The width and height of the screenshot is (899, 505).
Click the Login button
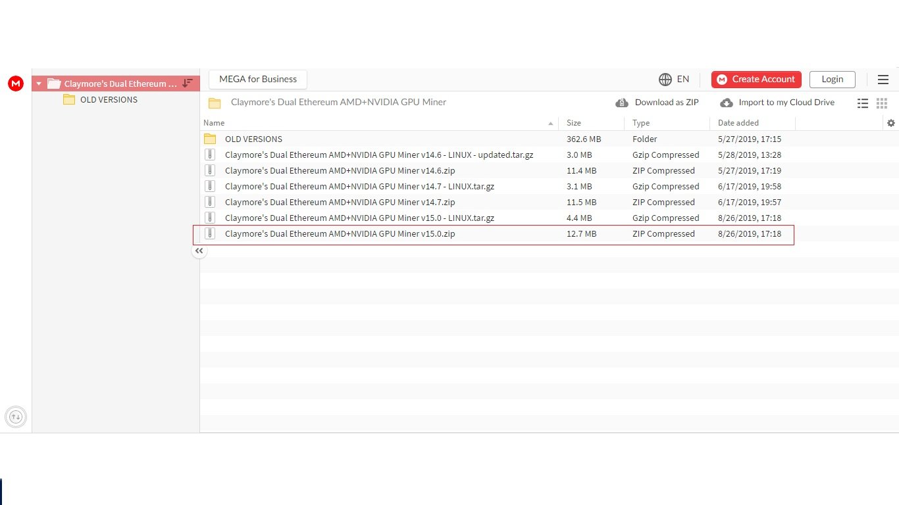pos(833,79)
